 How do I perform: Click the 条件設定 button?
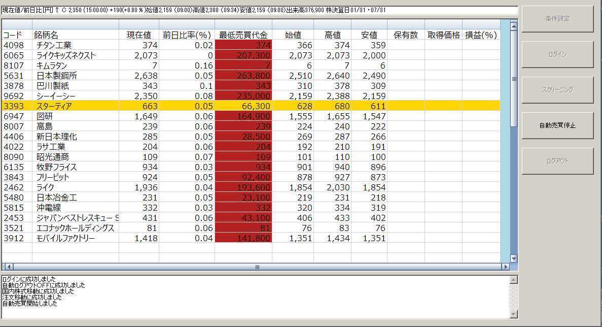point(557,19)
